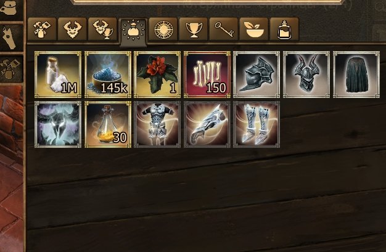The image size is (386, 252).
Task: Open the key tab
Action: tap(224, 30)
